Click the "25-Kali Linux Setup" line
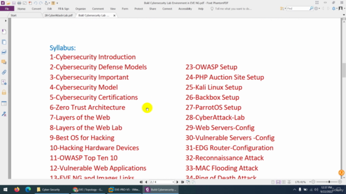 214,87
